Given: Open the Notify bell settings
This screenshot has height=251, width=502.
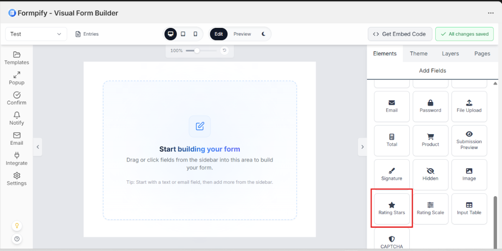Looking at the screenshot, I should point(17,118).
